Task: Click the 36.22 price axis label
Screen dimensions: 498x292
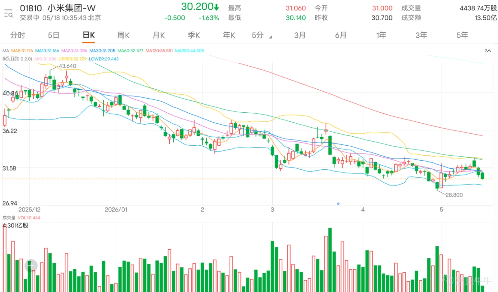Action: pos(10,131)
